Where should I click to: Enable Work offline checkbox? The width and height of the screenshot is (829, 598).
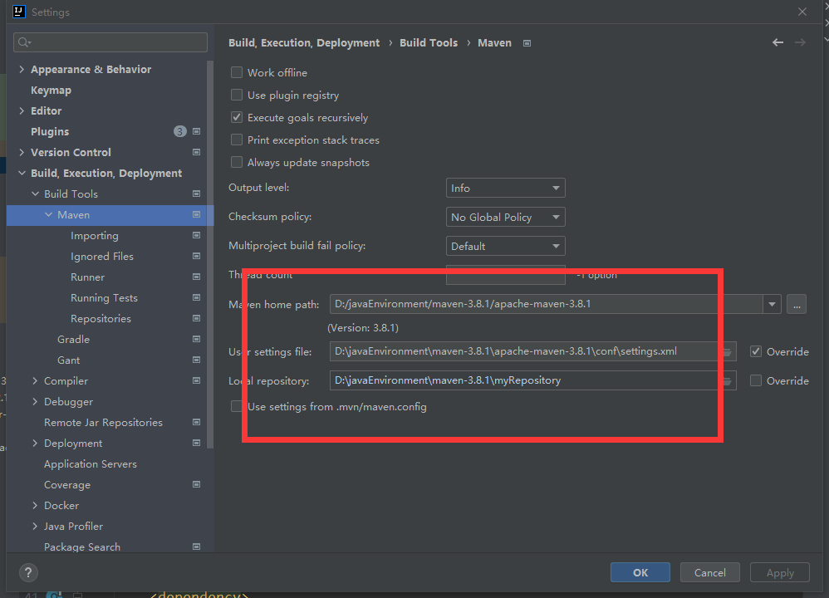237,72
